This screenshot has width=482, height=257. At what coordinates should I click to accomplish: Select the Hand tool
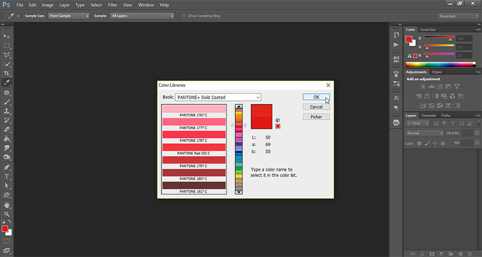[7, 205]
